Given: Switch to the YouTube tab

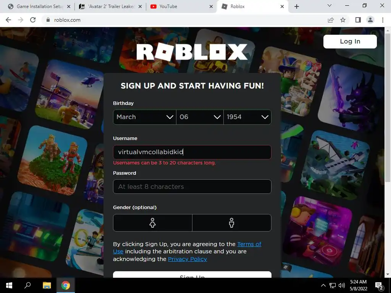Looking at the screenshot, I should [182, 6].
